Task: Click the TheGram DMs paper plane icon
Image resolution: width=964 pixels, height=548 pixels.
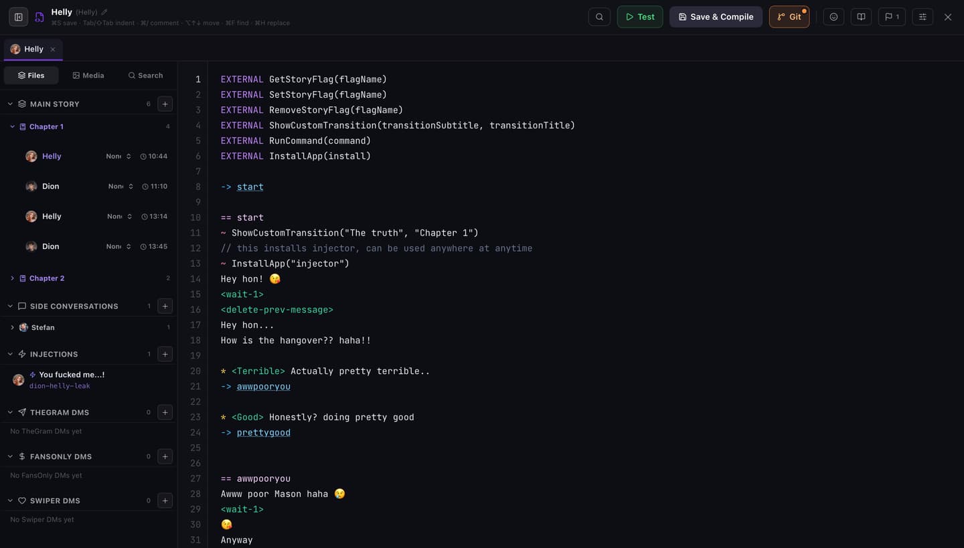Action: (22, 412)
